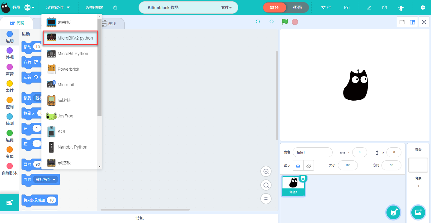Click the add sprite cat button
Image resolution: width=431 pixels, height=223 pixels.
pyautogui.click(x=393, y=212)
